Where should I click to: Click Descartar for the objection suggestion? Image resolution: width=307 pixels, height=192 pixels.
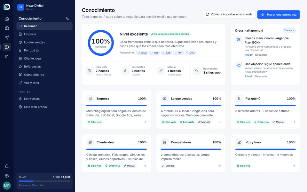[x=261, y=76]
